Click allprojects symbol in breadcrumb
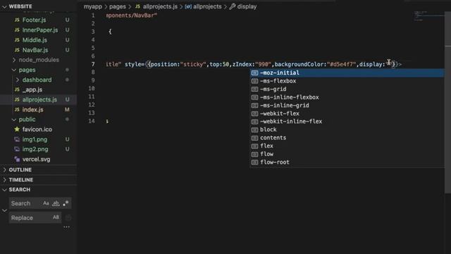This screenshot has width=451, height=254. pyautogui.click(x=207, y=6)
